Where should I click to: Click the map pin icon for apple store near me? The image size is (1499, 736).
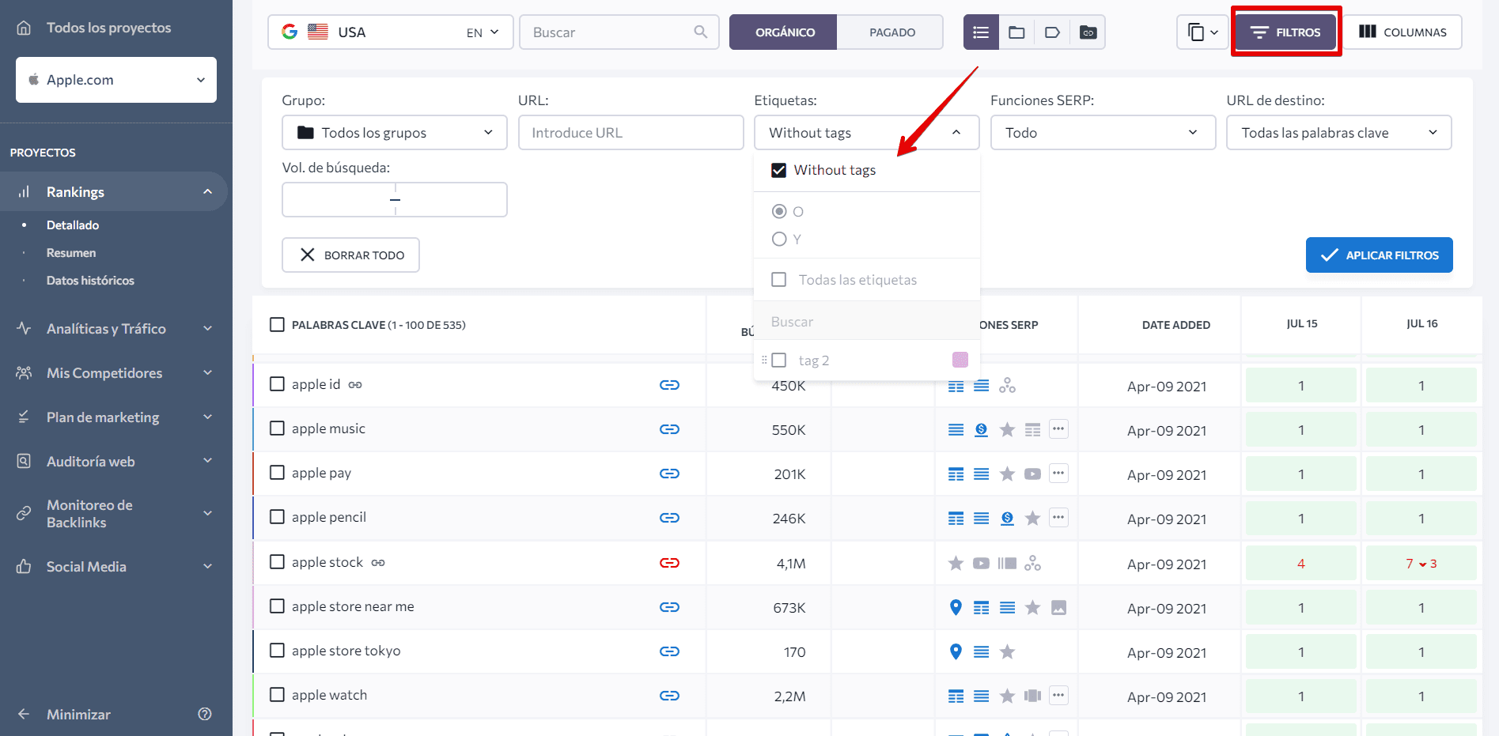pos(956,607)
